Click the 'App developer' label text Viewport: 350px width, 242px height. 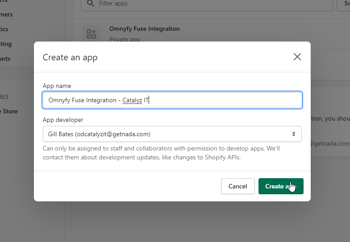[x=63, y=120]
